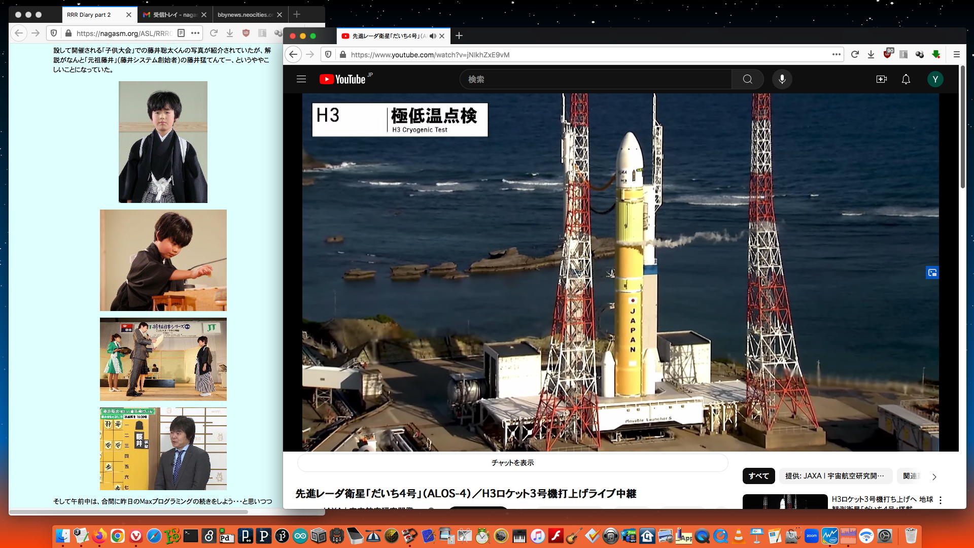Viewport: 974px width, 548px height.
Task: Switch to the bbynews.neocities tab
Action: click(245, 15)
